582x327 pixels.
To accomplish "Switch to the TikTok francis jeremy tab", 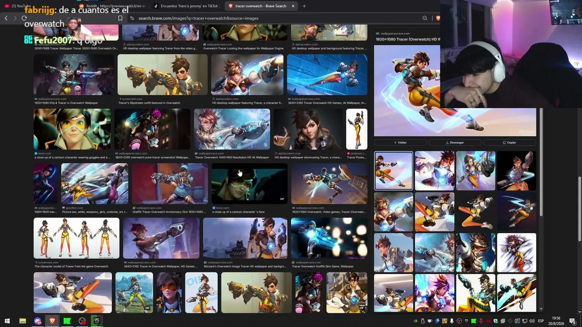I will pos(187,6).
